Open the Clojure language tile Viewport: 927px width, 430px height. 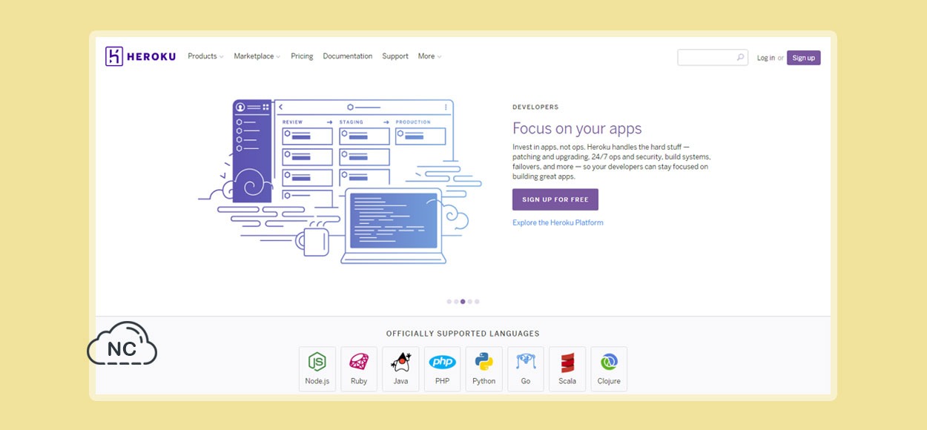coord(609,368)
